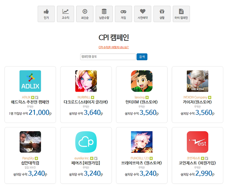Open 다크로드 anime girl thumbnail
228x187 pixels.
(x=86, y=81)
